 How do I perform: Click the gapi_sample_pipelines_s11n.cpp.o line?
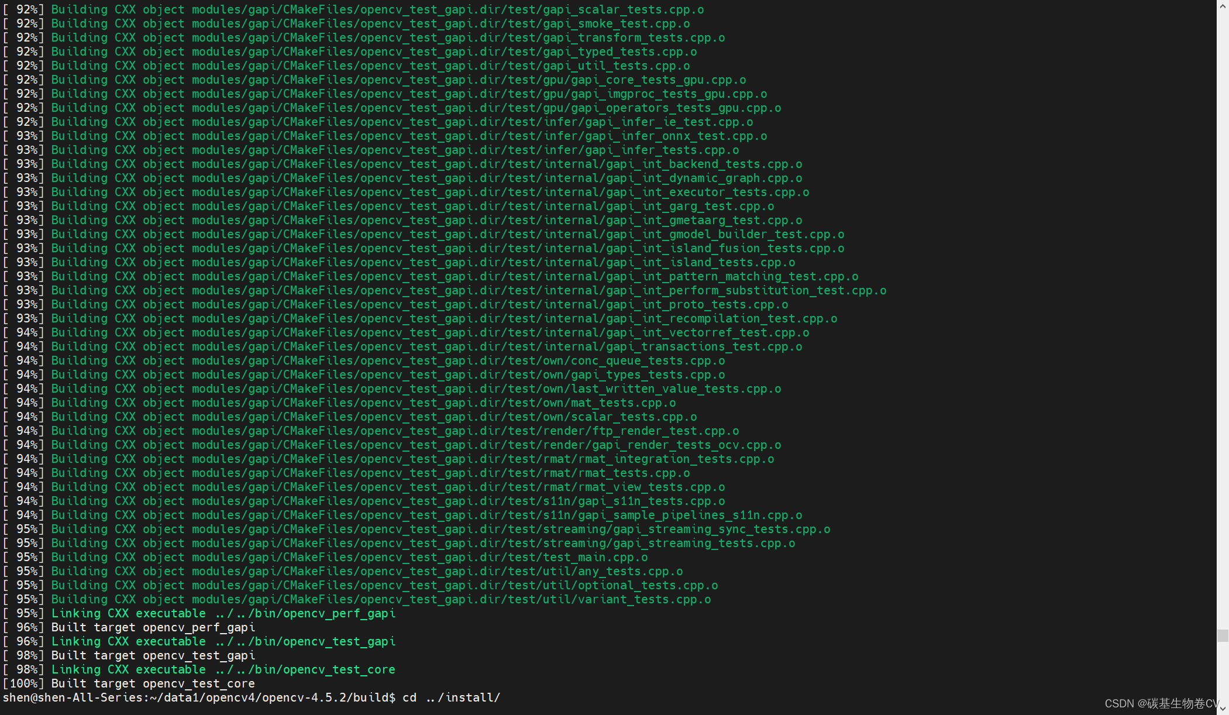402,515
